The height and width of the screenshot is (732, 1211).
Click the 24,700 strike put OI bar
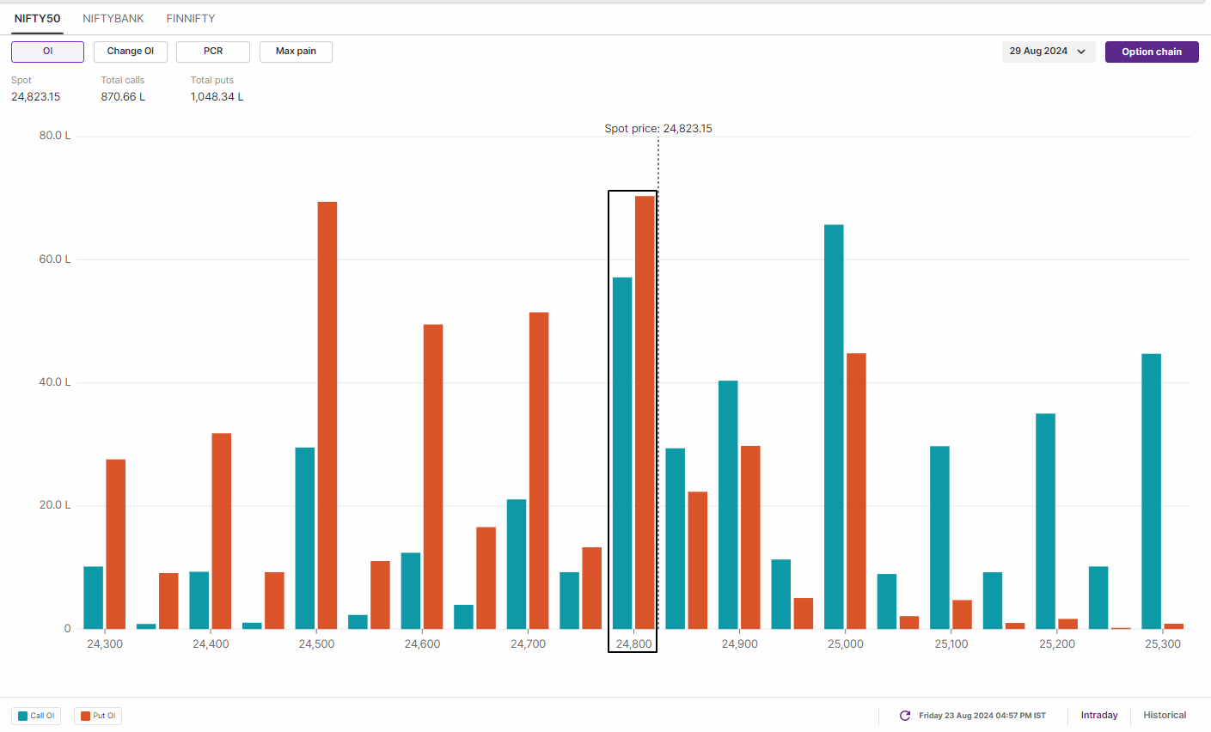(x=539, y=471)
